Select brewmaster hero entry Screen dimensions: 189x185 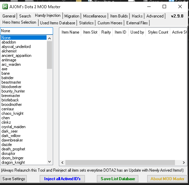pyautogui.click(x=24, y=96)
